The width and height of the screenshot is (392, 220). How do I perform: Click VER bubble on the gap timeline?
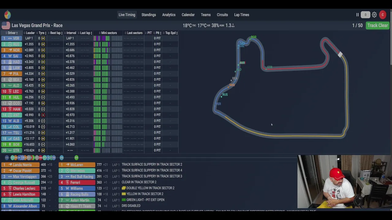pyautogui.click(x=7, y=158)
